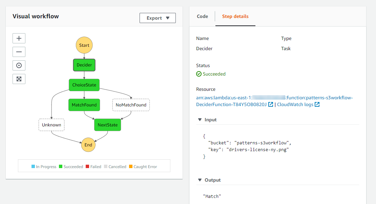Collapse the Output section

(200, 180)
